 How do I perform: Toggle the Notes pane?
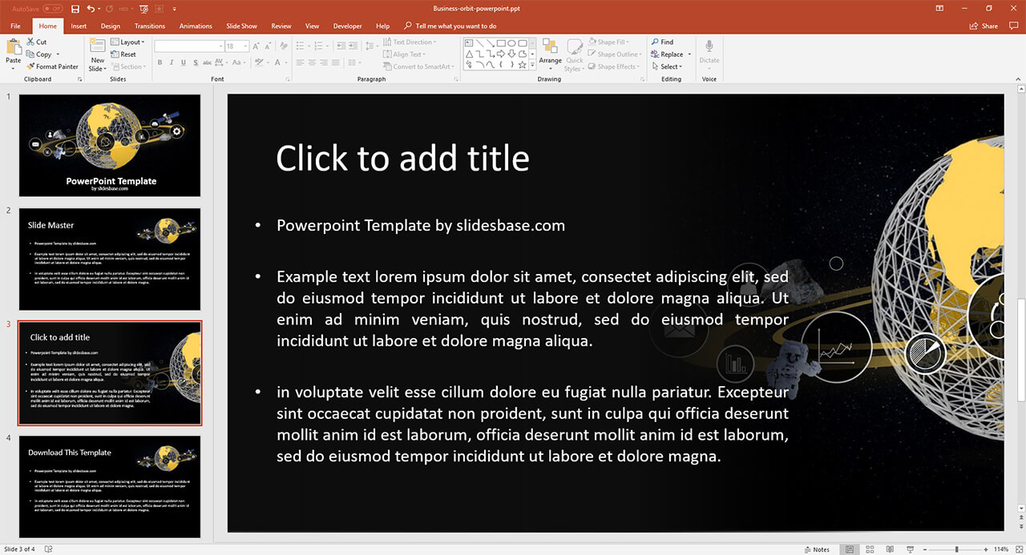[x=816, y=549]
